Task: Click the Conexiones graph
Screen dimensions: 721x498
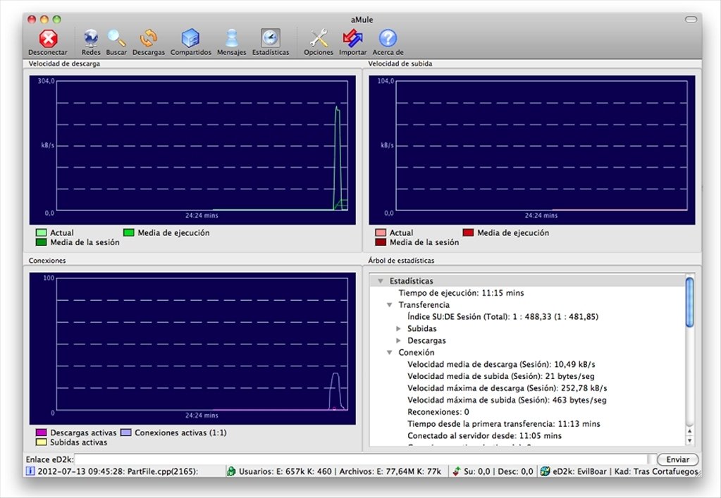Action: (x=192, y=348)
